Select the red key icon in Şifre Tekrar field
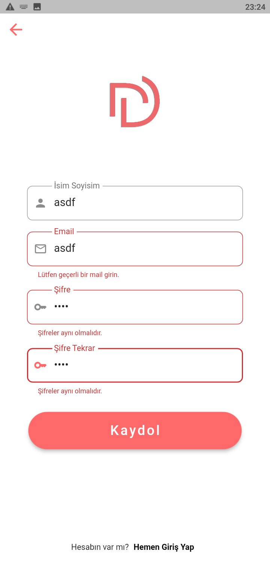This screenshot has height=563, width=270. (40, 365)
